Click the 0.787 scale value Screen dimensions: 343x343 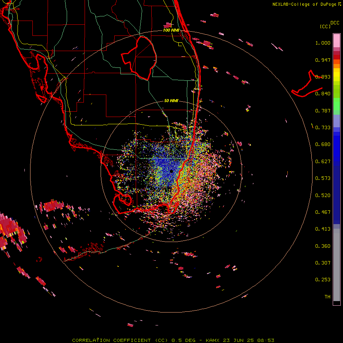click(x=323, y=111)
